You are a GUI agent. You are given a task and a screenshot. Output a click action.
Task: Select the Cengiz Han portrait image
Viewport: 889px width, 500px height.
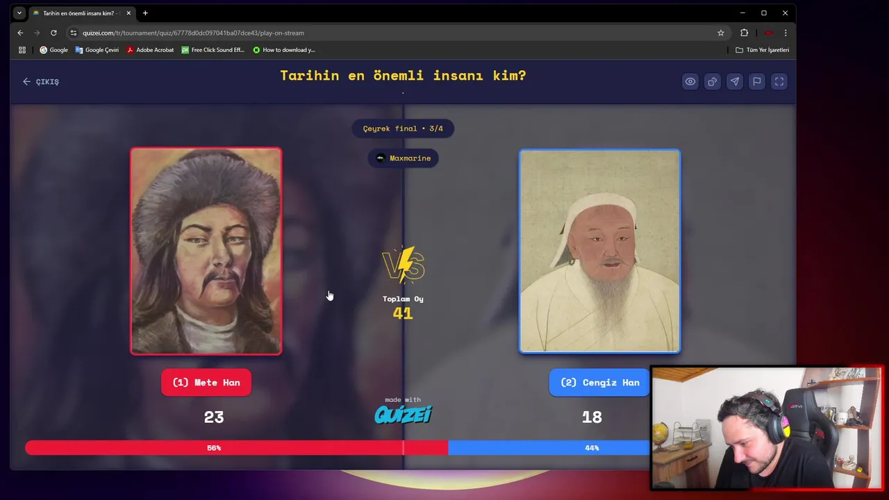[x=600, y=251]
